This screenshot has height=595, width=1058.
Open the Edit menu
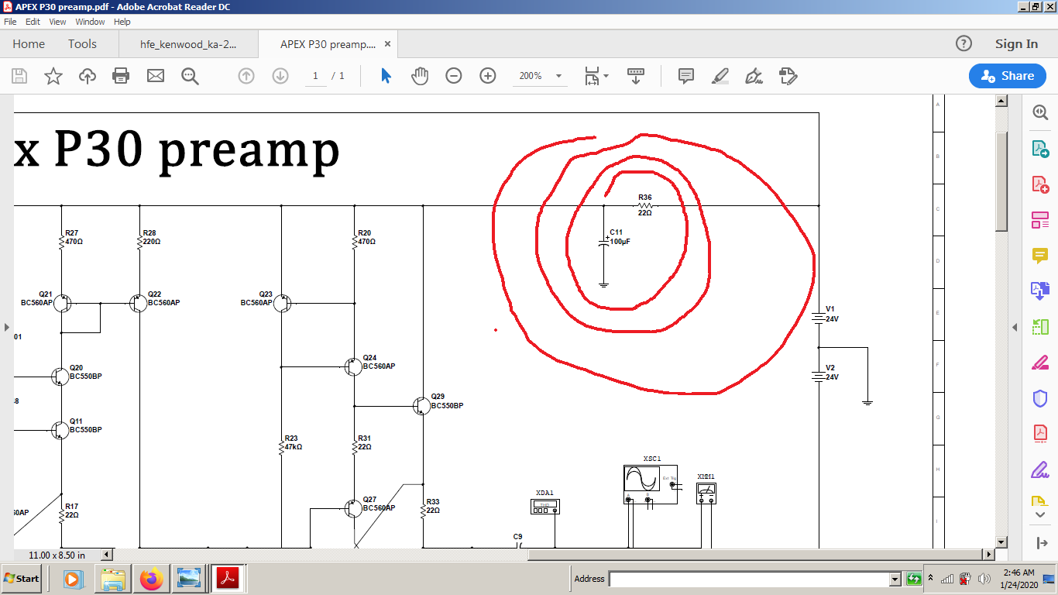(33, 22)
